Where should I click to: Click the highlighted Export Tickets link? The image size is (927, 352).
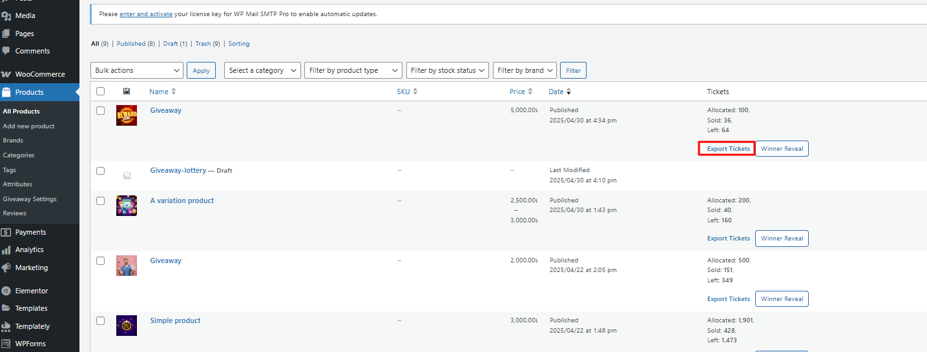(728, 149)
